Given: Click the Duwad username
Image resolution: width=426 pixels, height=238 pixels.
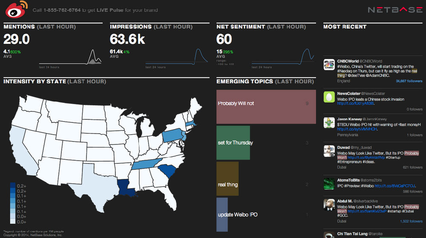Looking at the screenshot, I should click(343, 147).
